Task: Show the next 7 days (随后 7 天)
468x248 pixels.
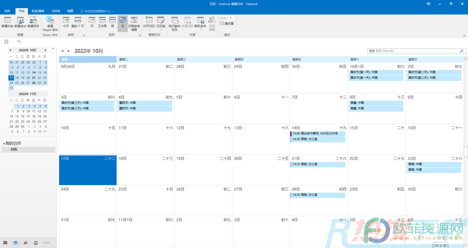Action: tap(78, 22)
